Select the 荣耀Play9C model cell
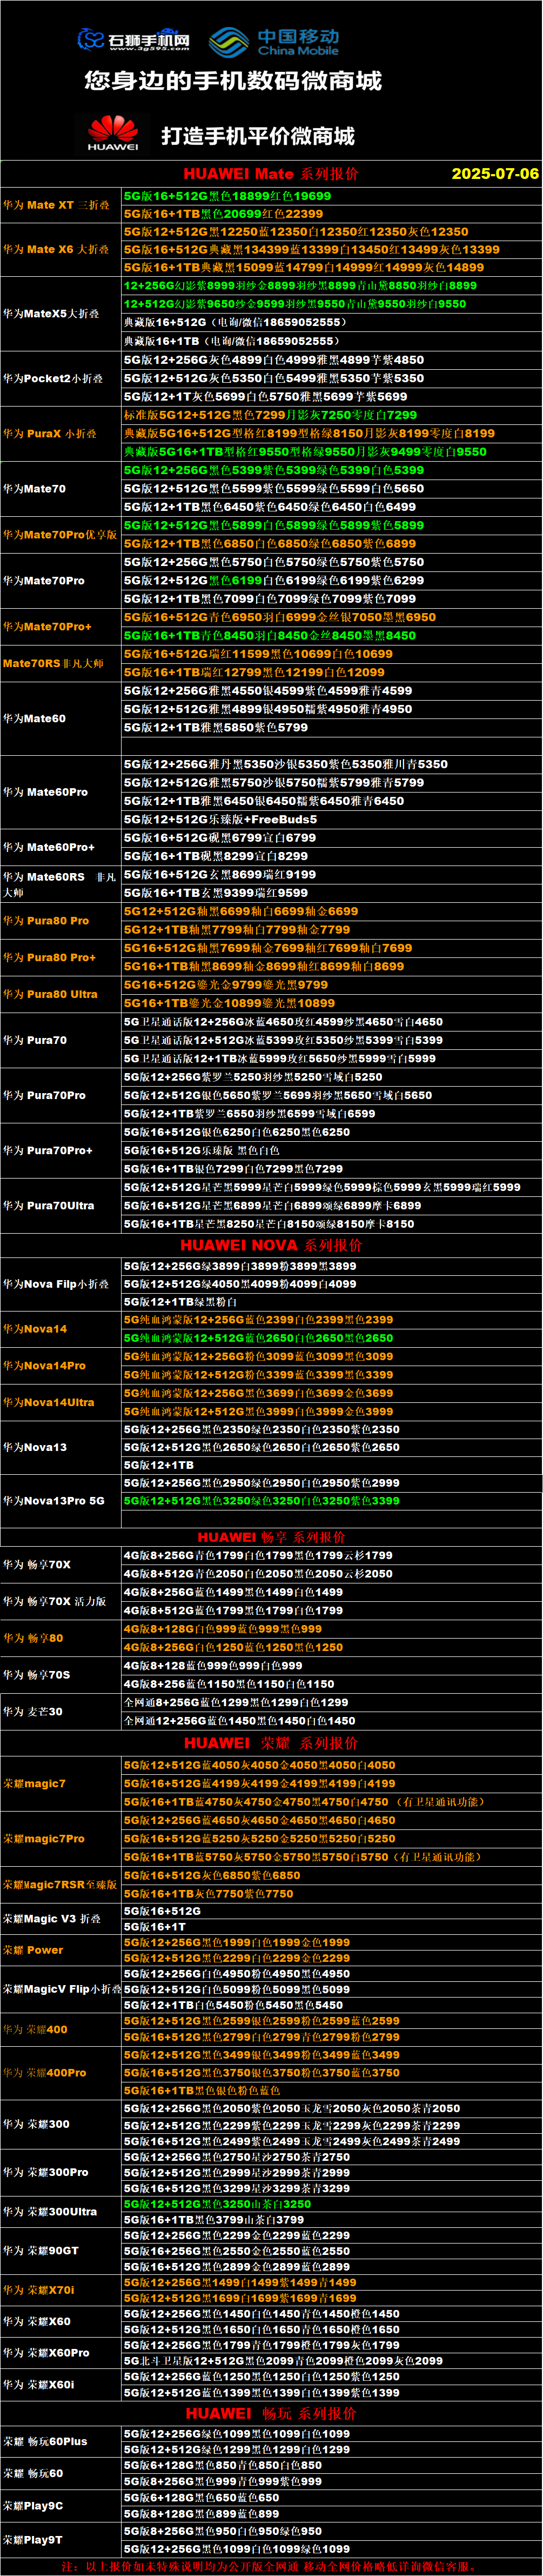Viewport: 543px width, 2576px height. coord(61,2505)
